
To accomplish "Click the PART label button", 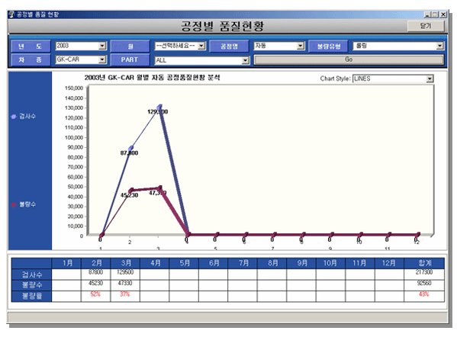I will click(130, 59).
